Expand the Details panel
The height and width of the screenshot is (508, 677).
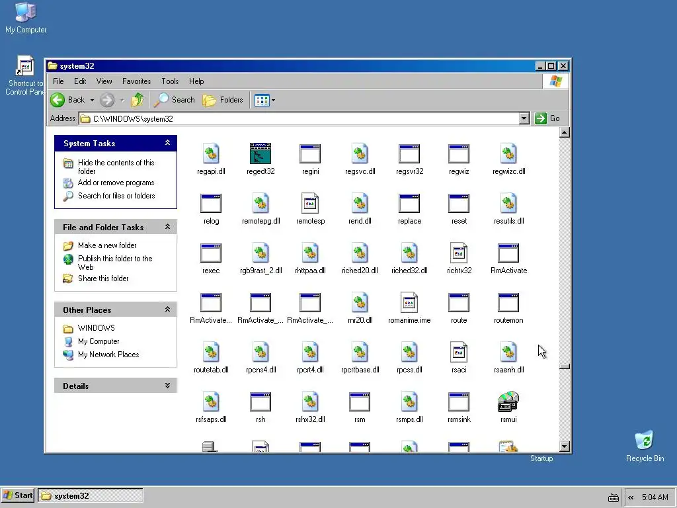[167, 386]
